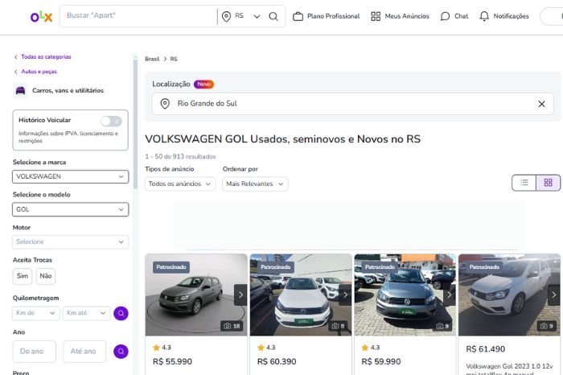The image size is (563, 375).
Task: Next photo arrow on R$ 55.990 car
Action: click(240, 295)
